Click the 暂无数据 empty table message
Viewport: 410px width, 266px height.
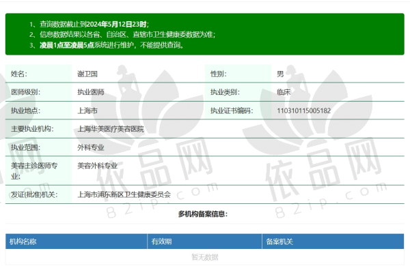click(205, 257)
